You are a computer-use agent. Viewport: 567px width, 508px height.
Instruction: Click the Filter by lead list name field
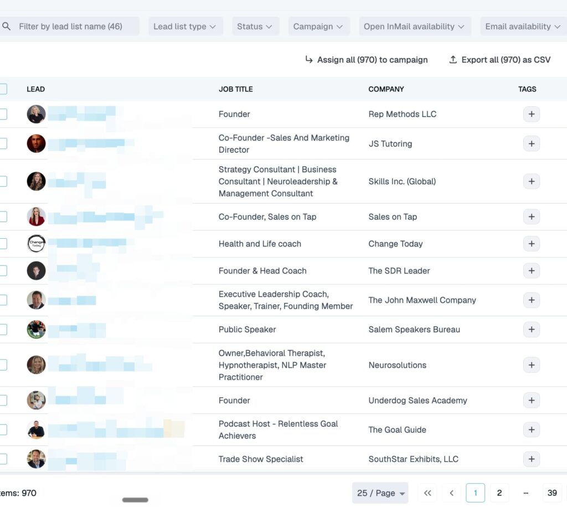pyautogui.click(x=69, y=27)
